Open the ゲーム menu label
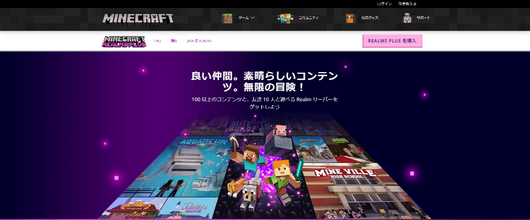530x220 pixels. tap(243, 18)
